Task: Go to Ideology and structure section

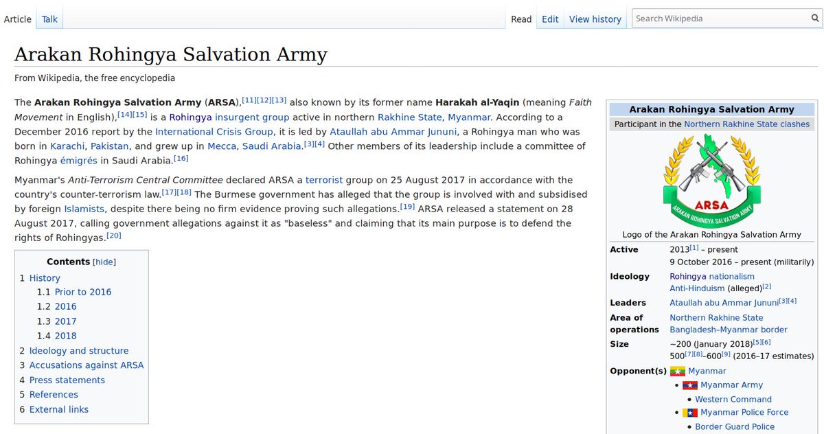Action: (79, 351)
